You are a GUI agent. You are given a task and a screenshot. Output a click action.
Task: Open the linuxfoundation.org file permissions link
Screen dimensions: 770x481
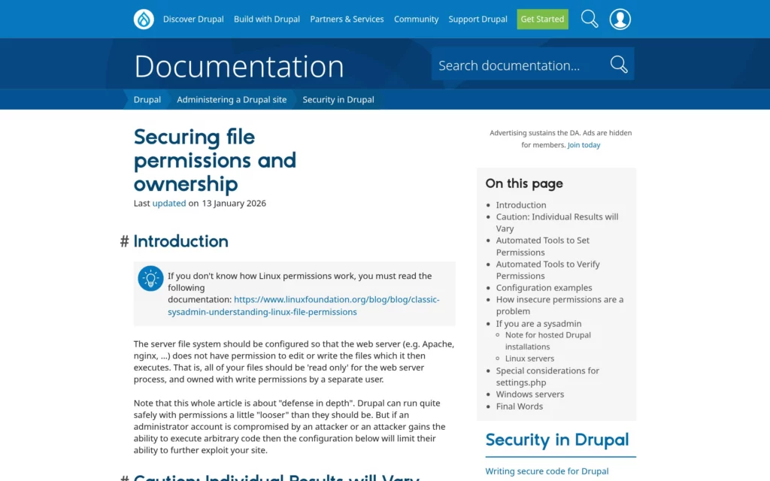[x=304, y=305]
